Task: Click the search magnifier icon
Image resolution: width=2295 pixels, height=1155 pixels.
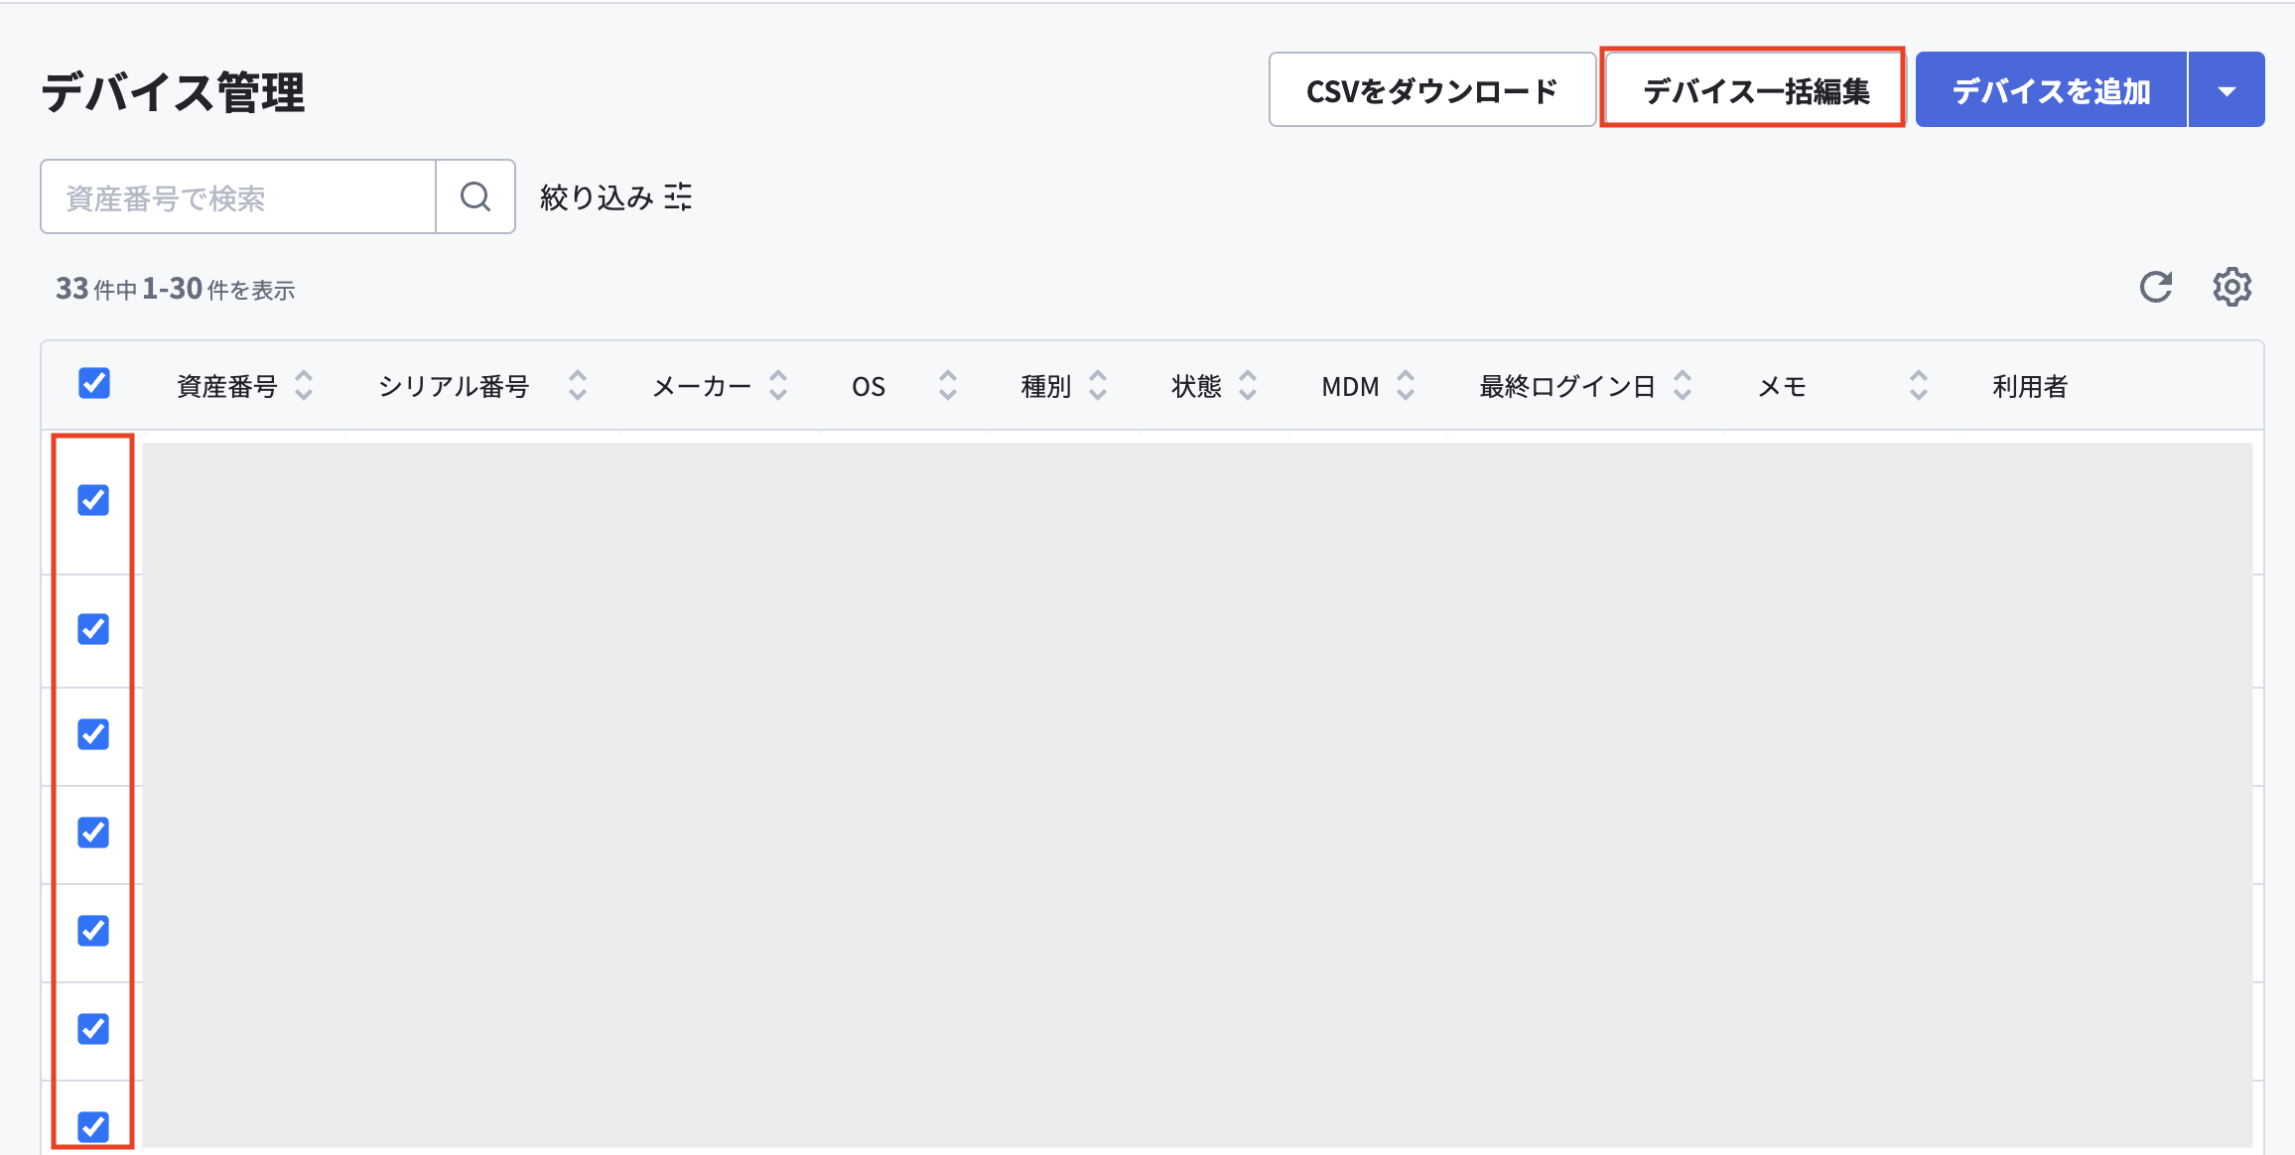Action: 475,196
